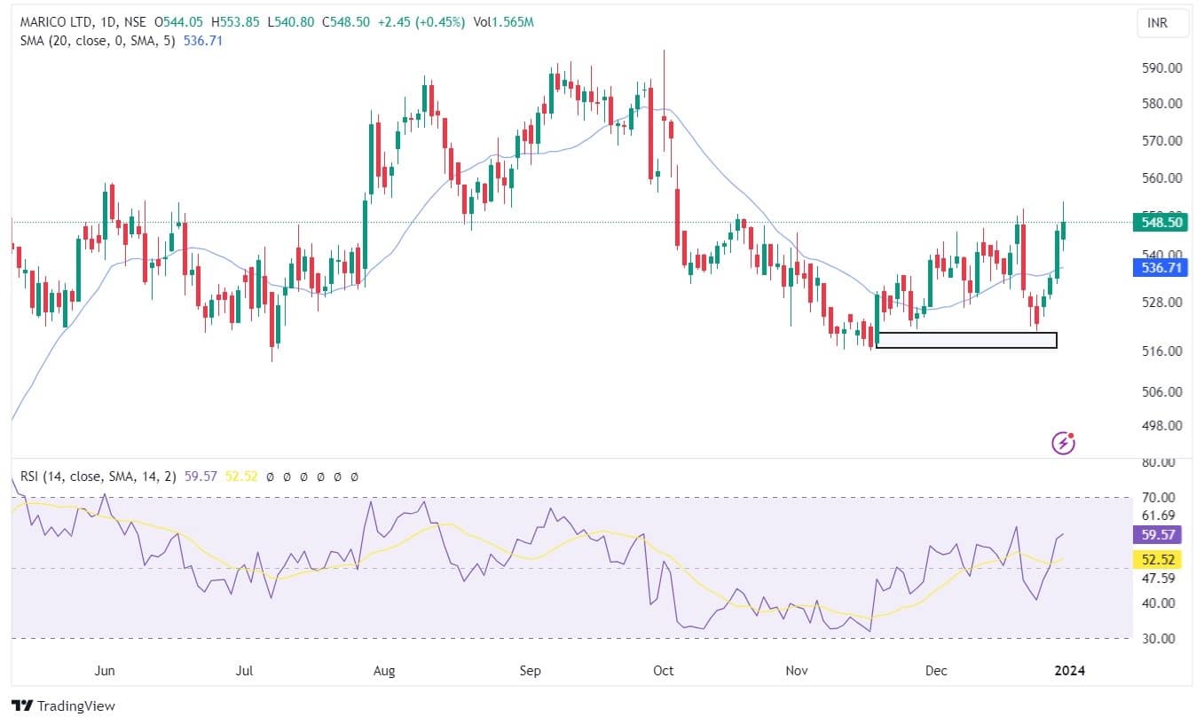Click the Oct label on time axis
Viewport: 1204px width, 725px height.
click(x=663, y=671)
